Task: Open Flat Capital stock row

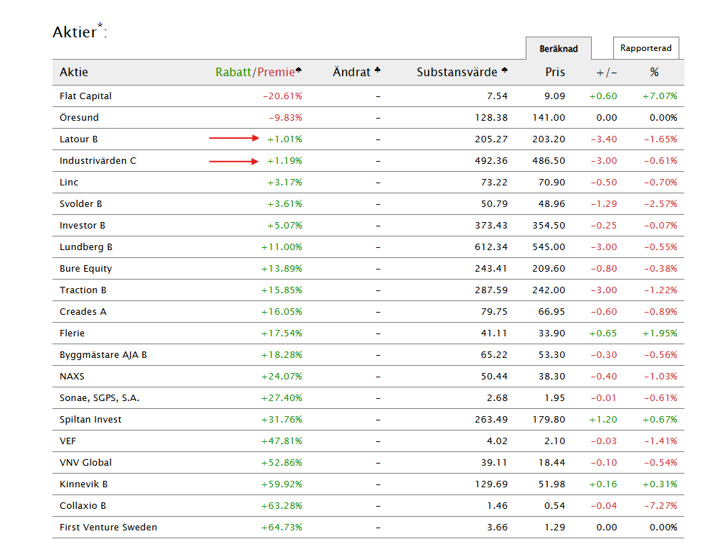Action: coord(368,96)
